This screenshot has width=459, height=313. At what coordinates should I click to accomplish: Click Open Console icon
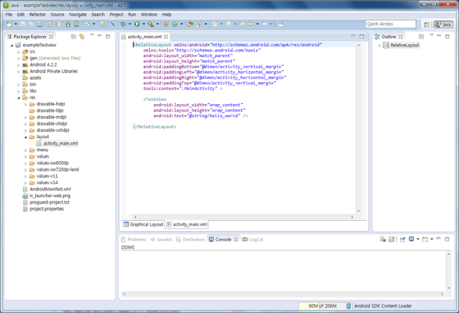(x=425, y=239)
